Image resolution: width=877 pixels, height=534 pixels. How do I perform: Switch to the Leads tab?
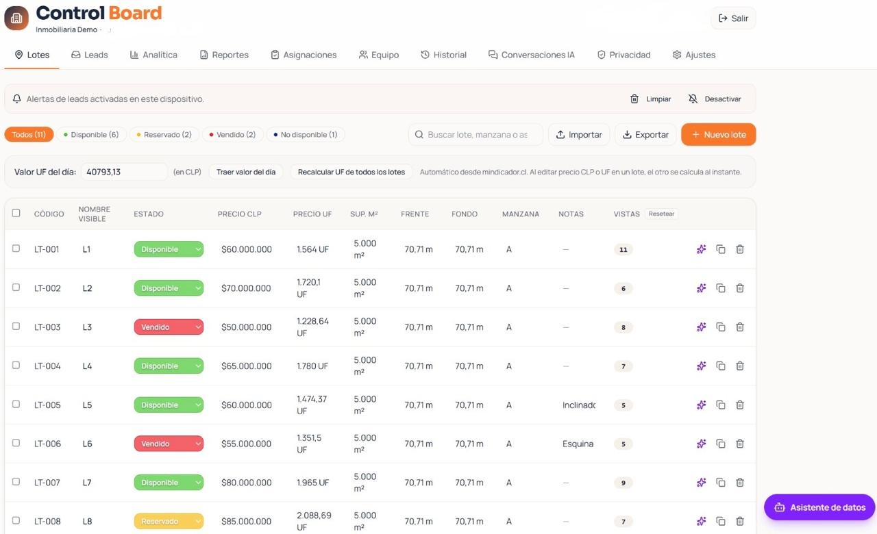coord(90,55)
